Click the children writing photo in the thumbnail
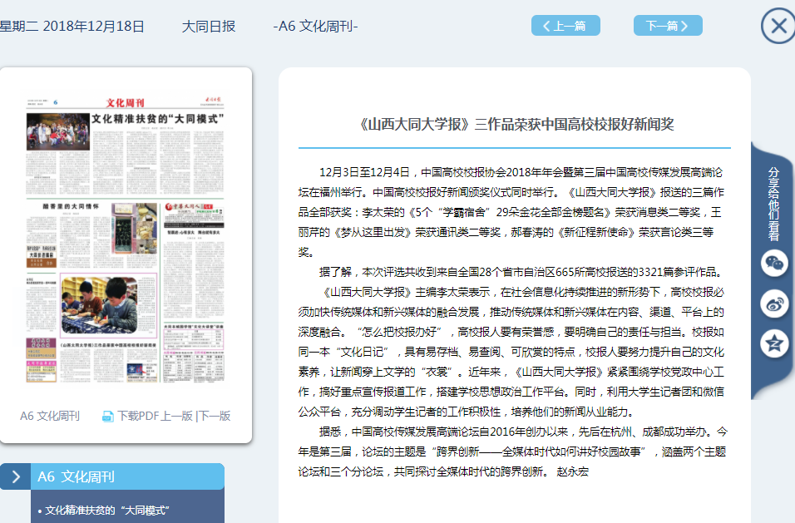Screen dimensions: 795x523 [100, 306]
